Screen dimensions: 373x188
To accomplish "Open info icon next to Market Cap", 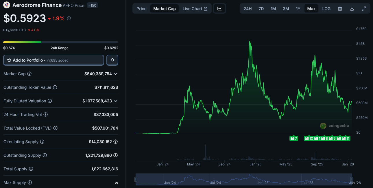I will click(29, 74).
